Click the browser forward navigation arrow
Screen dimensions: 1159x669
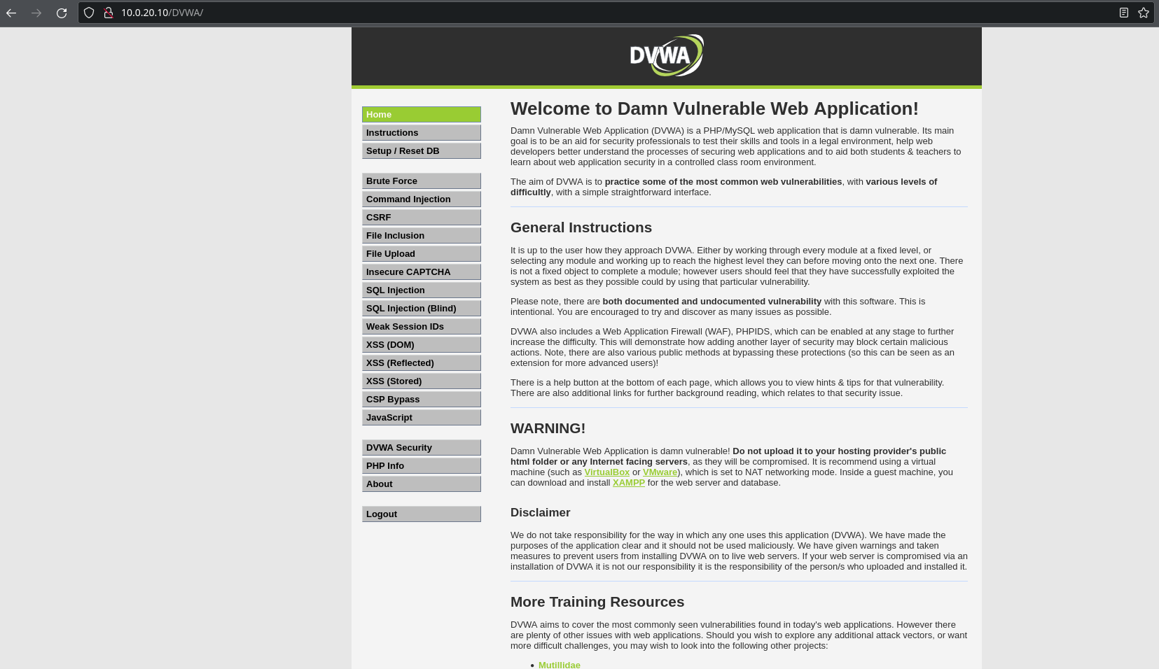(36, 13)
